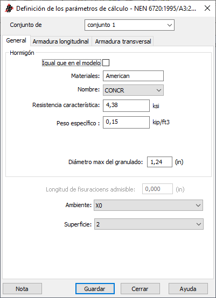Click the Guardar button

pyautogui.click(x=95, y=289)
